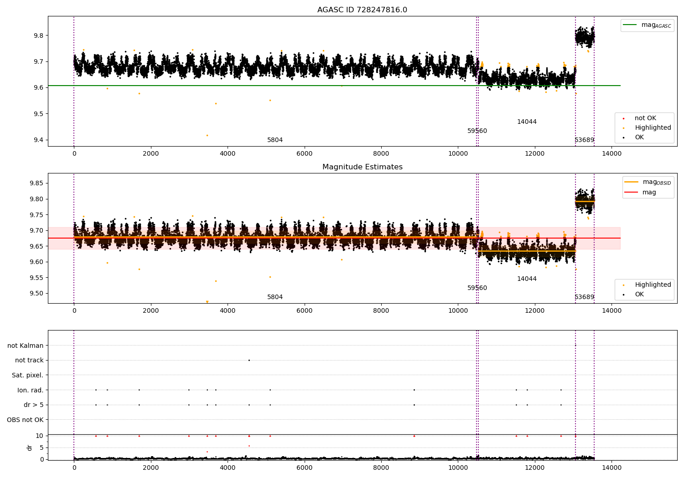Click x-tick '14000' below the top plot
Image resolution: width=684 pixels, height=478 pixels.
coord(611,154)
